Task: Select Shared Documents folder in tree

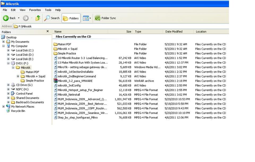Action: click(x=28, y=98)
